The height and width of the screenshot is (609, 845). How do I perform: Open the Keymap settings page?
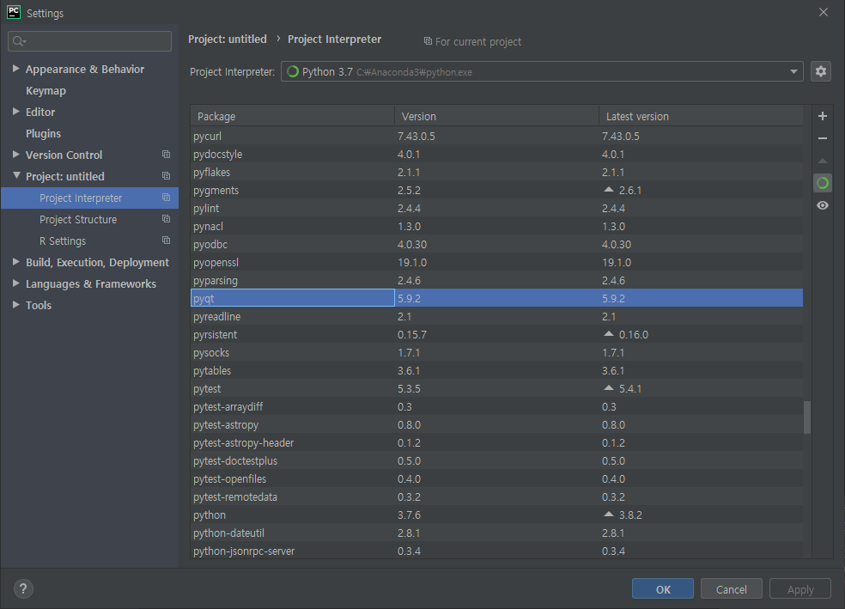pyautogui.click(x=46, y=90)
